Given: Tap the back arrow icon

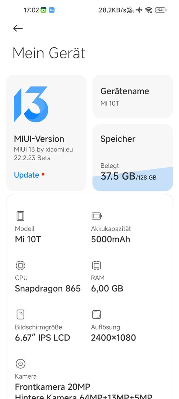Looking at the screenshot, I should tap(18, 28).
